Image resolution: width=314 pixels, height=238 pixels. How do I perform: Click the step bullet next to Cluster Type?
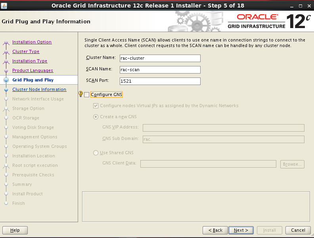[6, 52]
